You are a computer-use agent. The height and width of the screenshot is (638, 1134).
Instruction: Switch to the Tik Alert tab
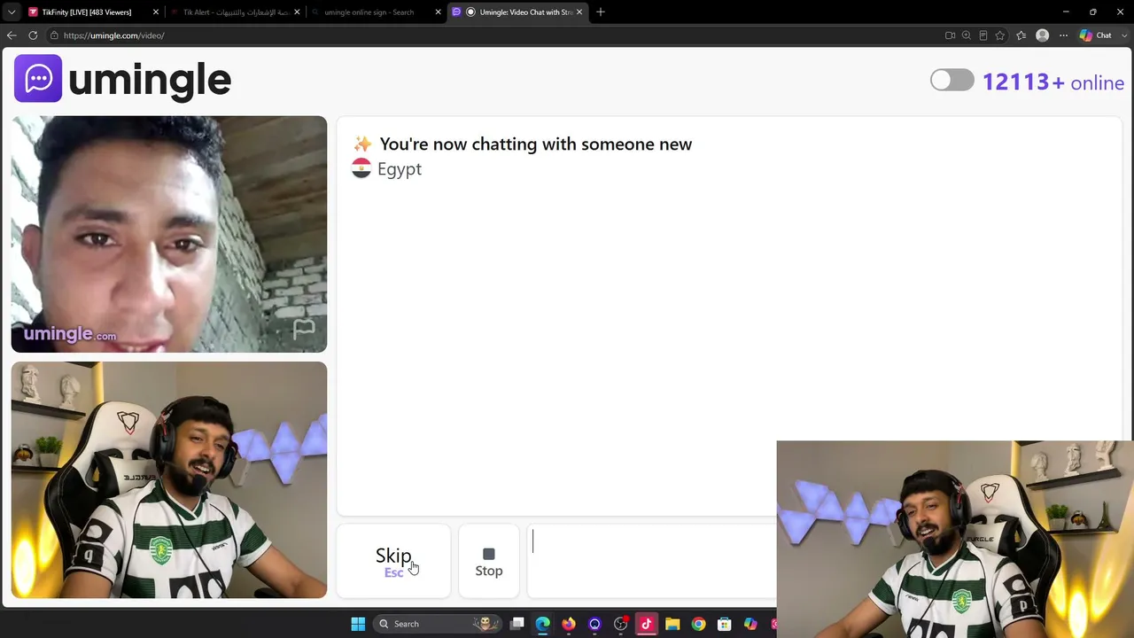235,12
